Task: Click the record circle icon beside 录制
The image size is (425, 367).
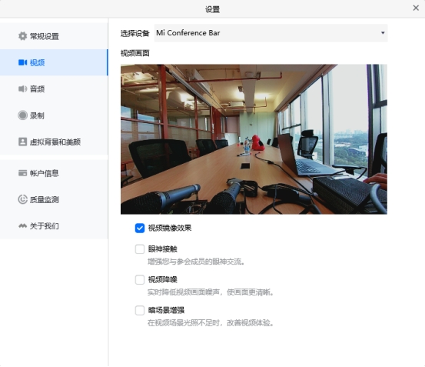Action: point(22,115)
